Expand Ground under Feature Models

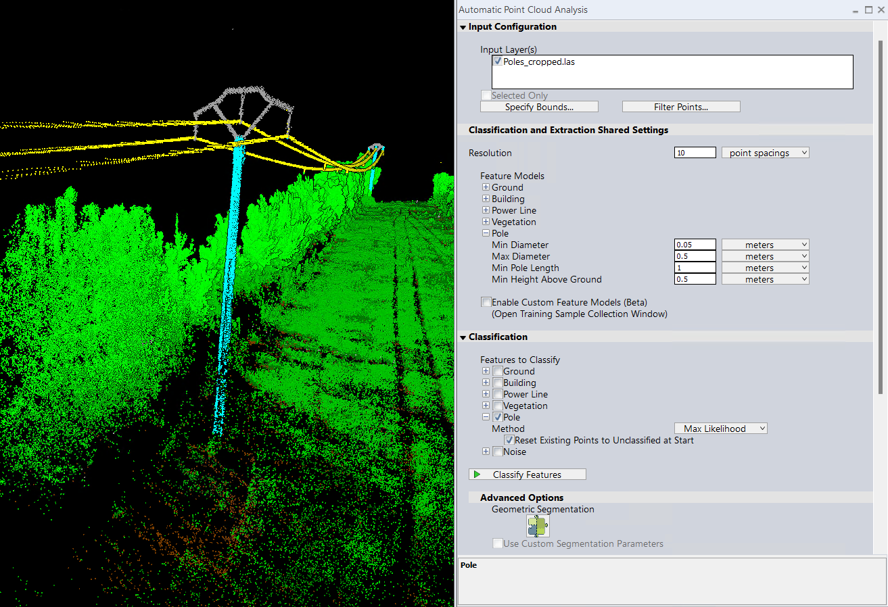click(x=486, y=187)
